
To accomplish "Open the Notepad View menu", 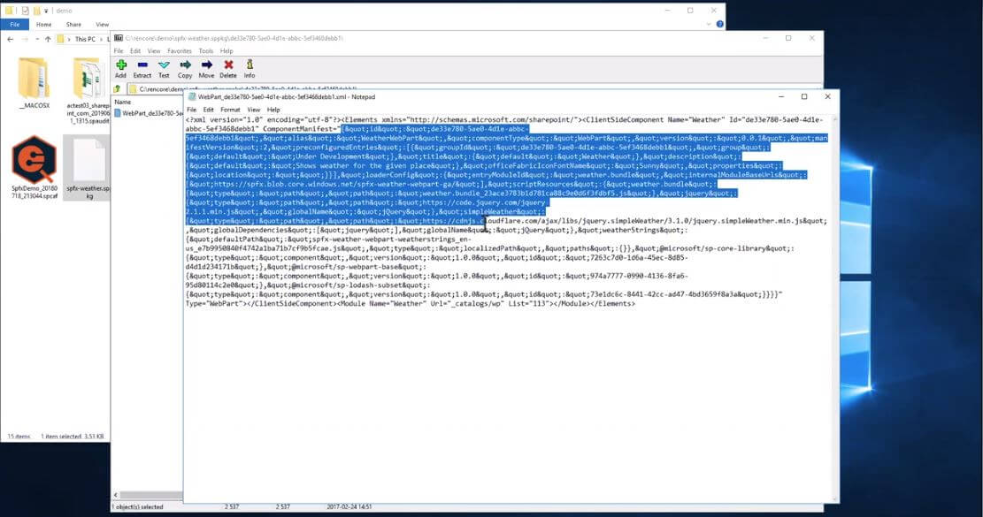I will (253, 110).
